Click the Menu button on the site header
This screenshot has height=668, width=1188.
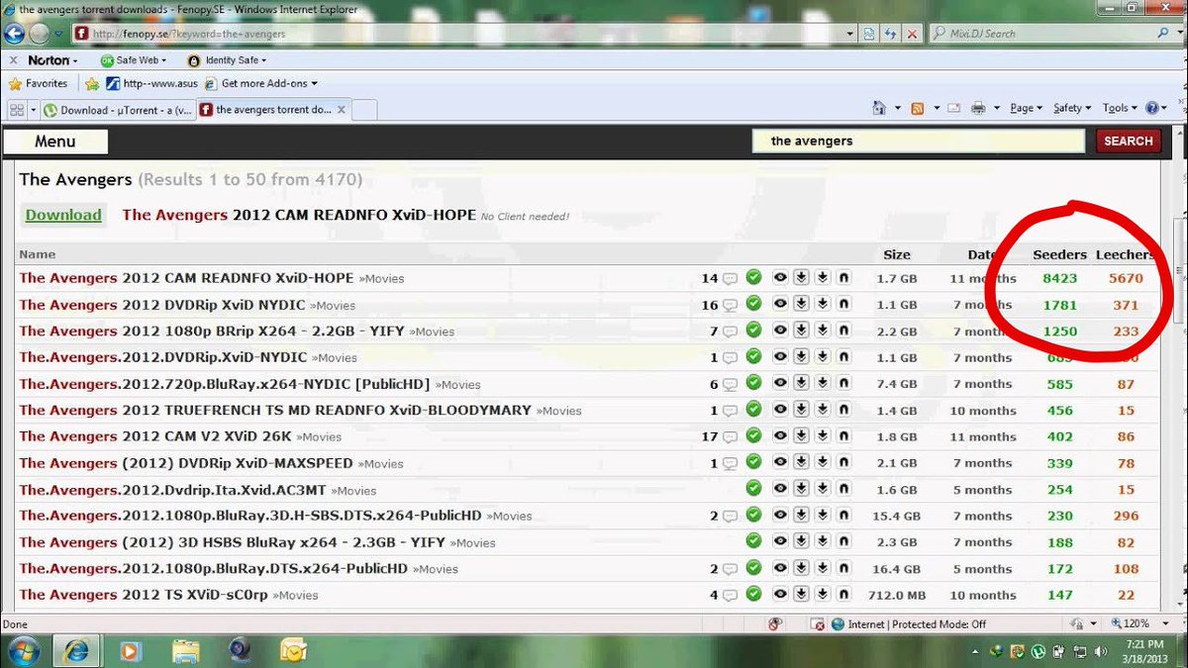click(x=55, y=142)
